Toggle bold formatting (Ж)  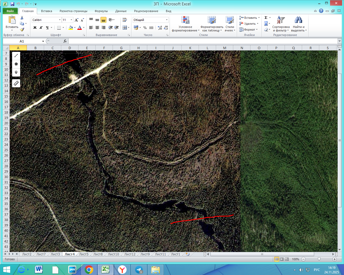(35, 28)
